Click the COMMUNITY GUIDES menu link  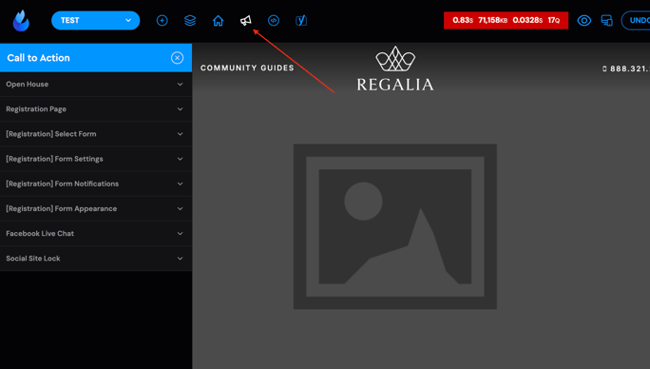(247, 68)
